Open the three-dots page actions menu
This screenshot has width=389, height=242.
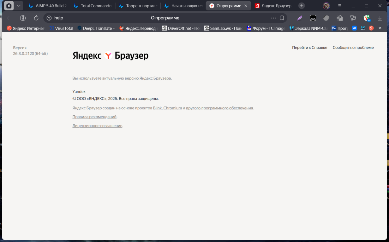(273, 18)
